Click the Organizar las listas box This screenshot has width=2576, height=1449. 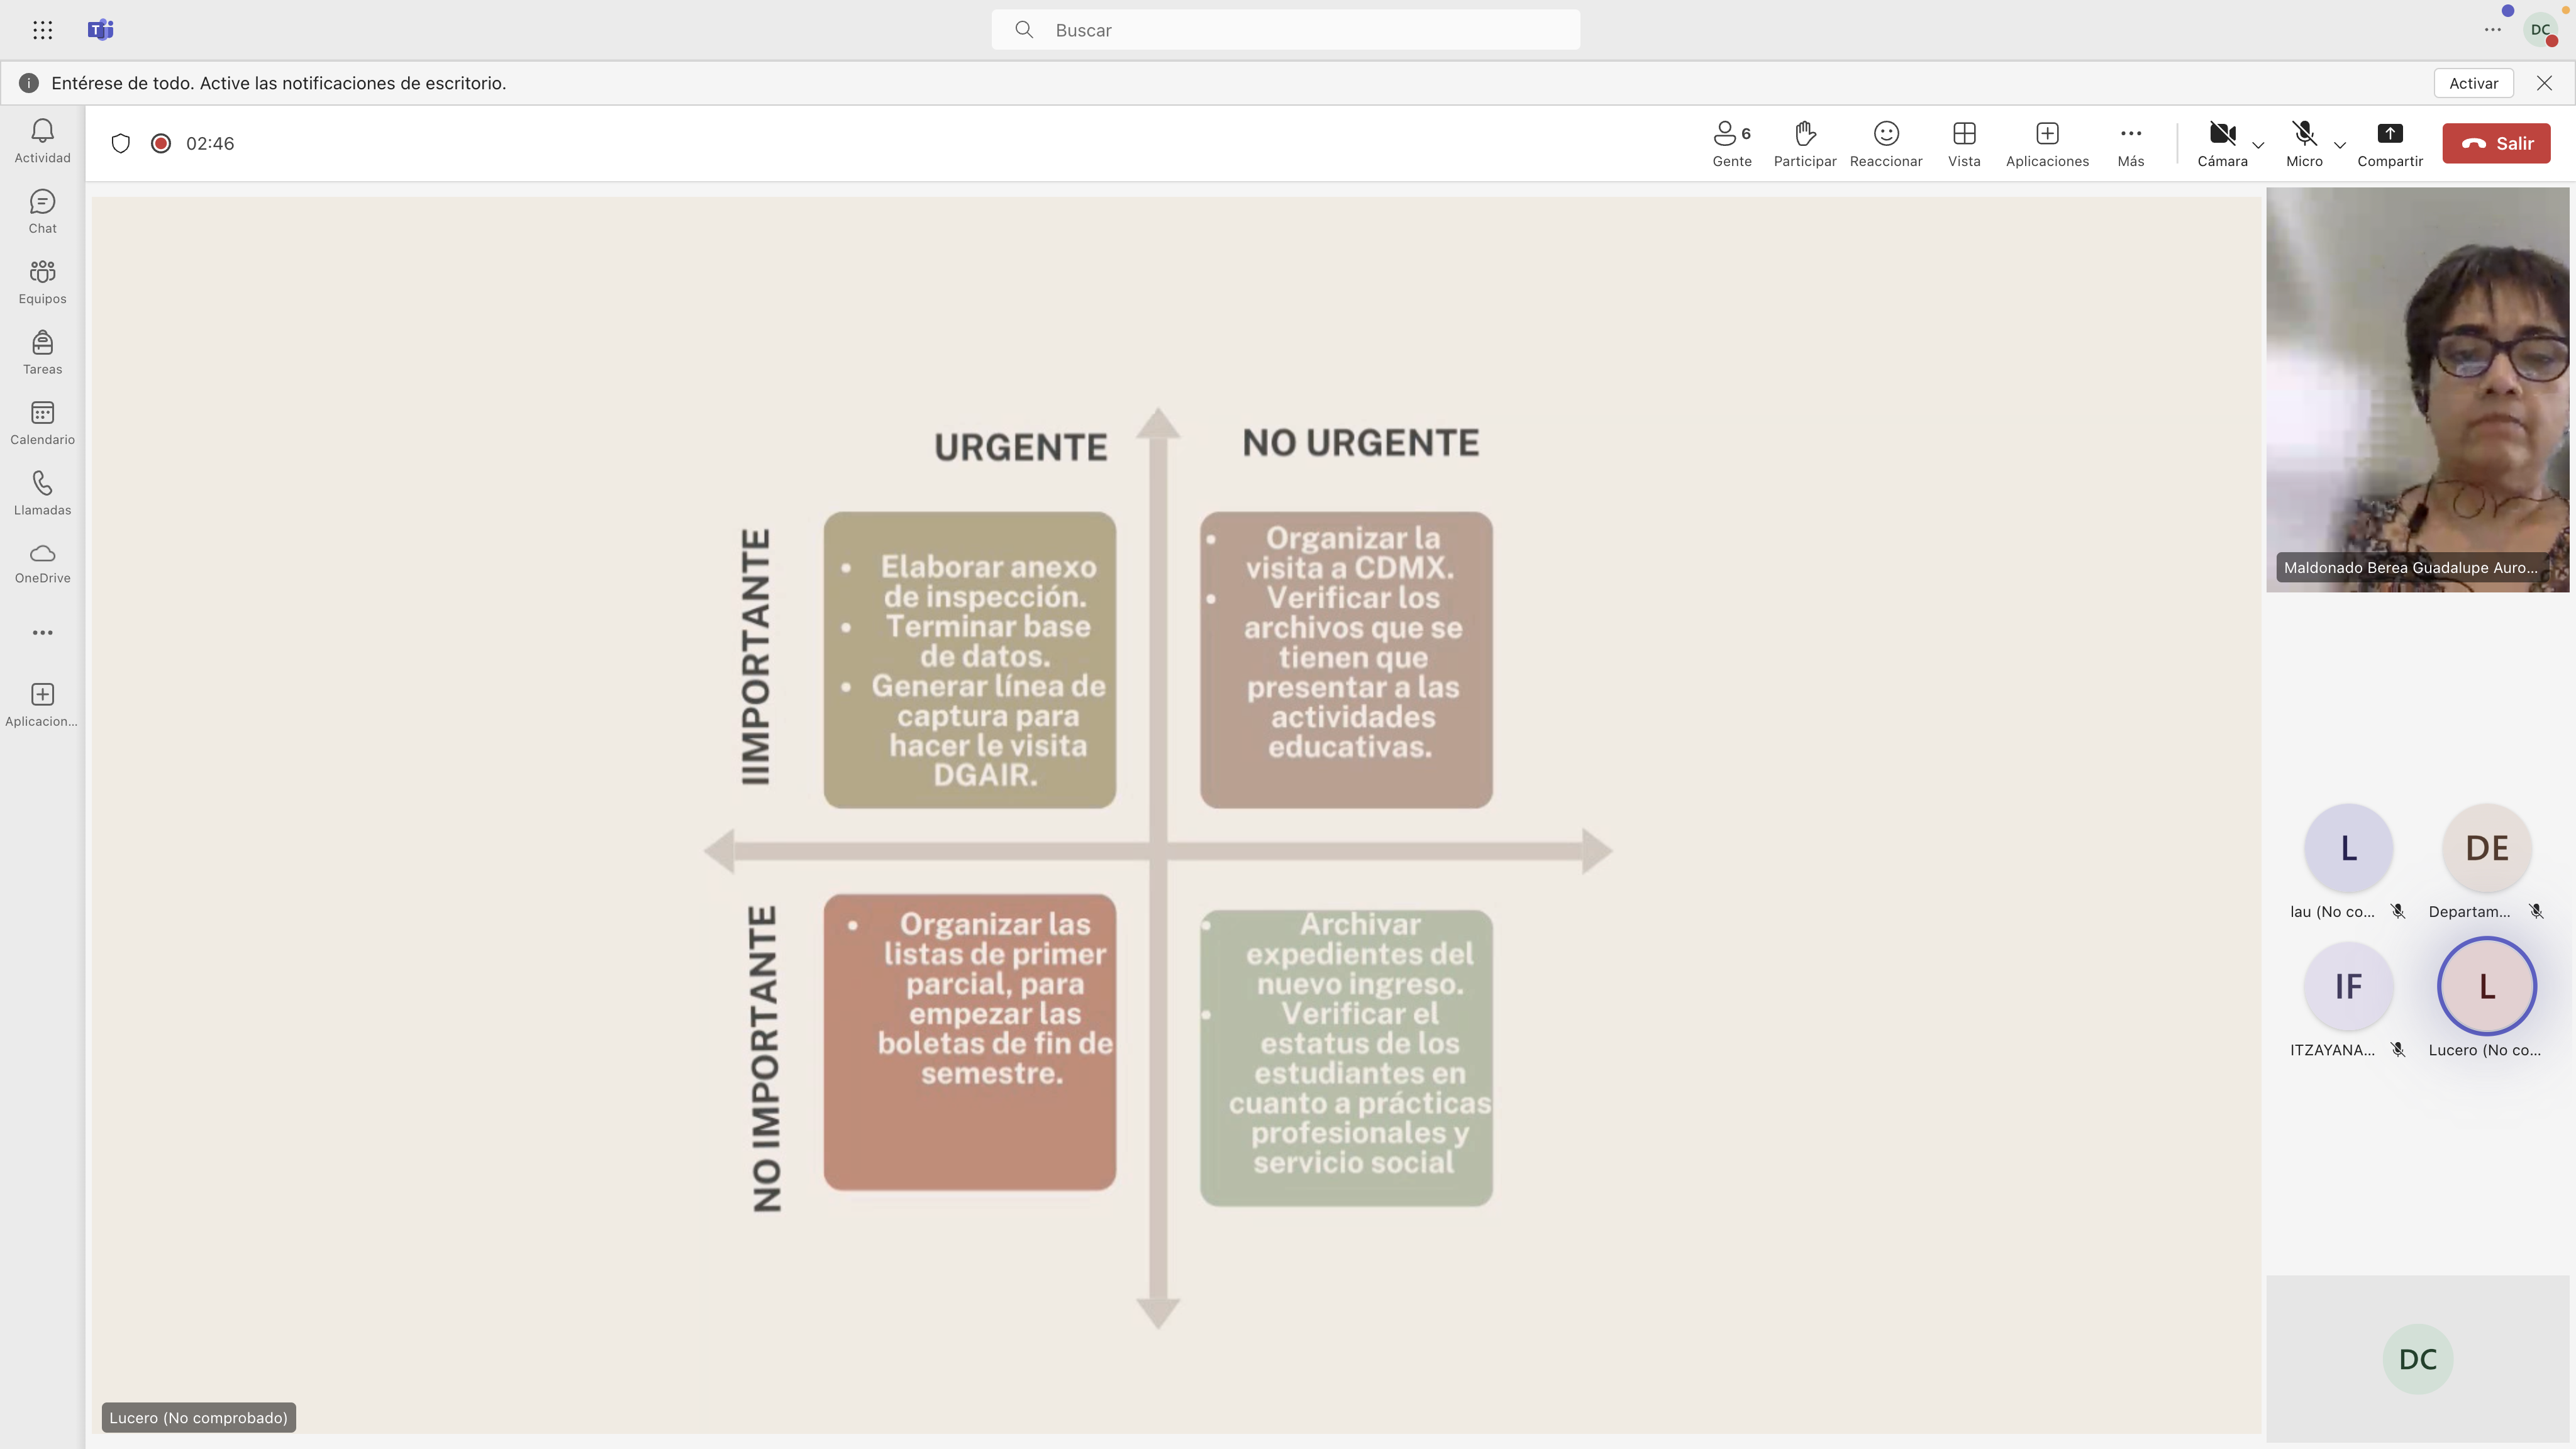pyautogui.click(x=969, y=1042)
